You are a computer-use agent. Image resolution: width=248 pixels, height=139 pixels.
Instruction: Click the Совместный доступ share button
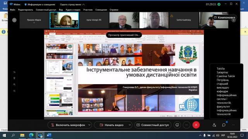(x=153, y=125)
